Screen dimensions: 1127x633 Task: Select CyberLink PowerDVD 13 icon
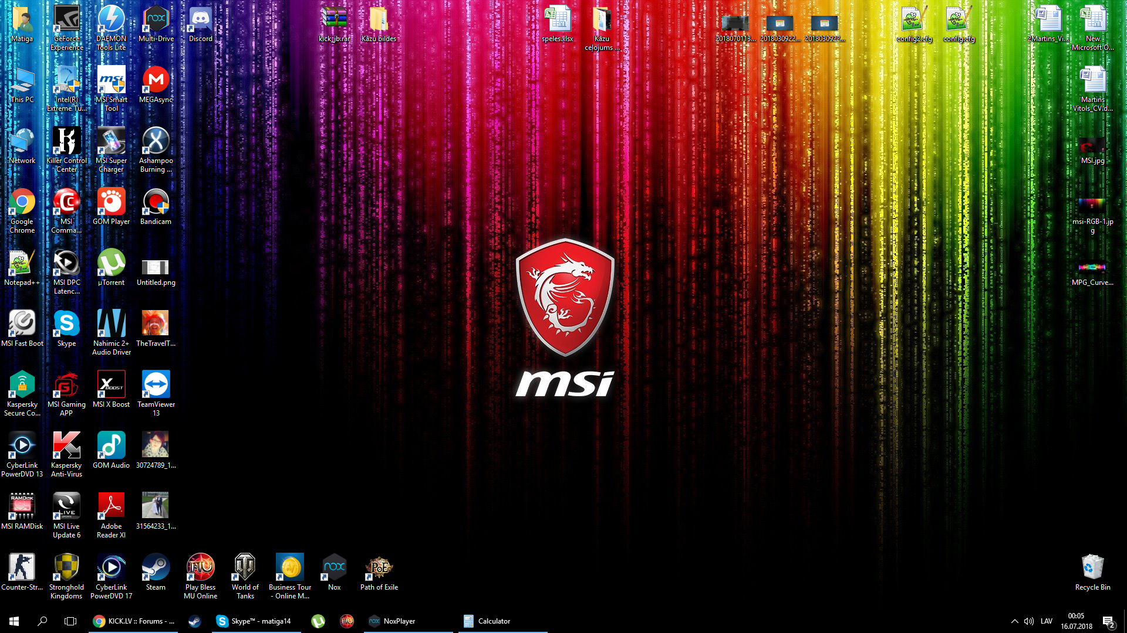click(x=22, y=454)
